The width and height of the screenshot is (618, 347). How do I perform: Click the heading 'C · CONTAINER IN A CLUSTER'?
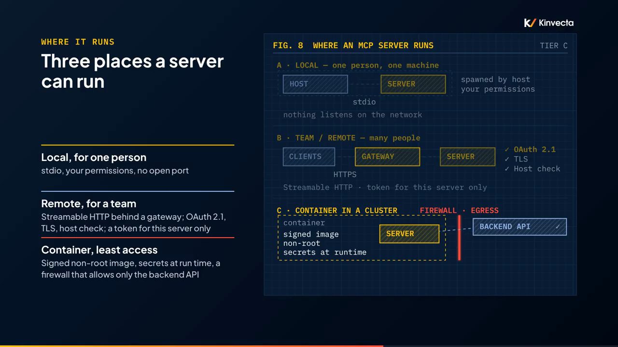point(337,211)
